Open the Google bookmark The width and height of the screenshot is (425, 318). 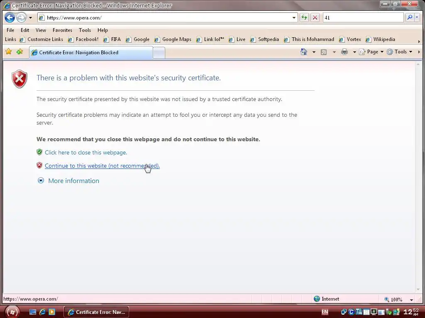click(x=138, y=39)
